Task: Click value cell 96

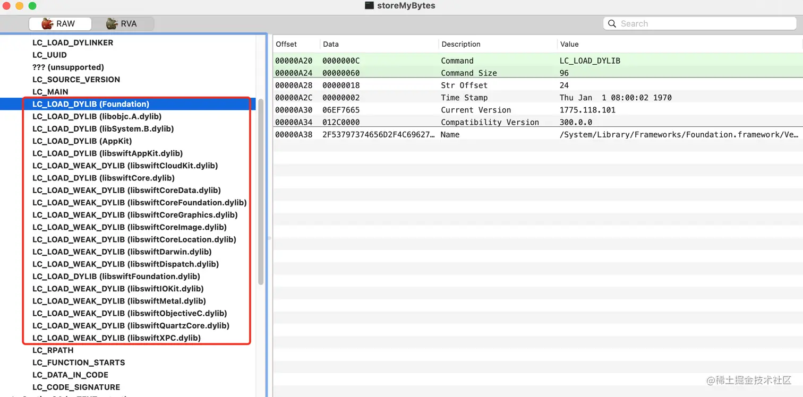Action: click(564, 73)
